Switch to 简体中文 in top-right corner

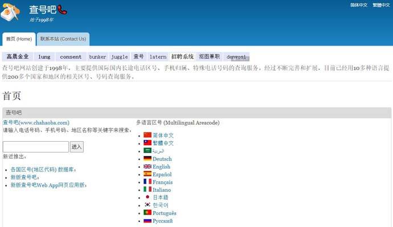(359, 5)
